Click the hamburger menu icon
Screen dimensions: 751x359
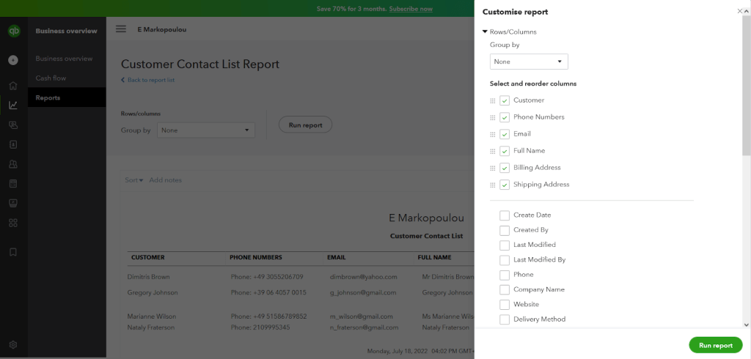coord(121,29)
